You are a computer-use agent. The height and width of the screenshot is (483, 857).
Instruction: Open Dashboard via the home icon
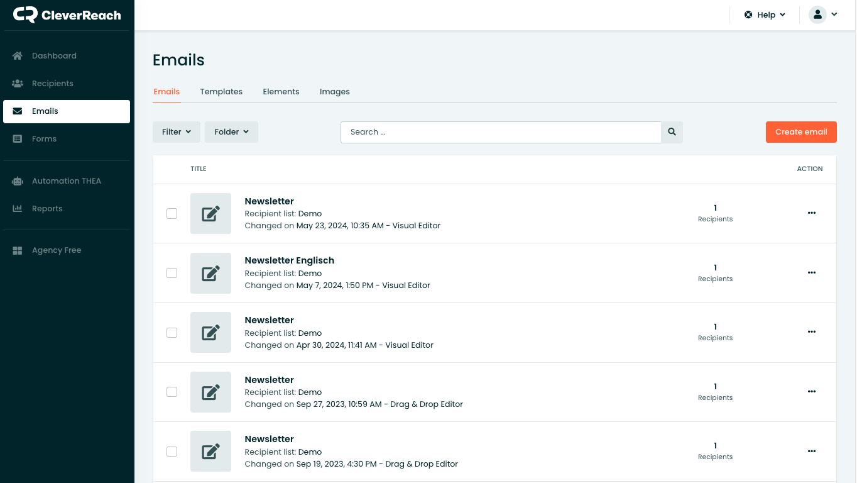tap(18, 56)
